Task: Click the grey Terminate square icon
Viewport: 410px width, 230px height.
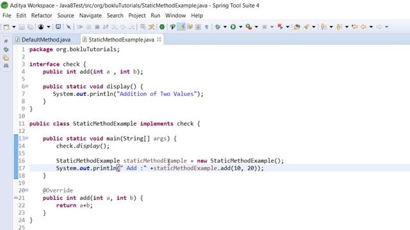Action: (x=97, y=27)
